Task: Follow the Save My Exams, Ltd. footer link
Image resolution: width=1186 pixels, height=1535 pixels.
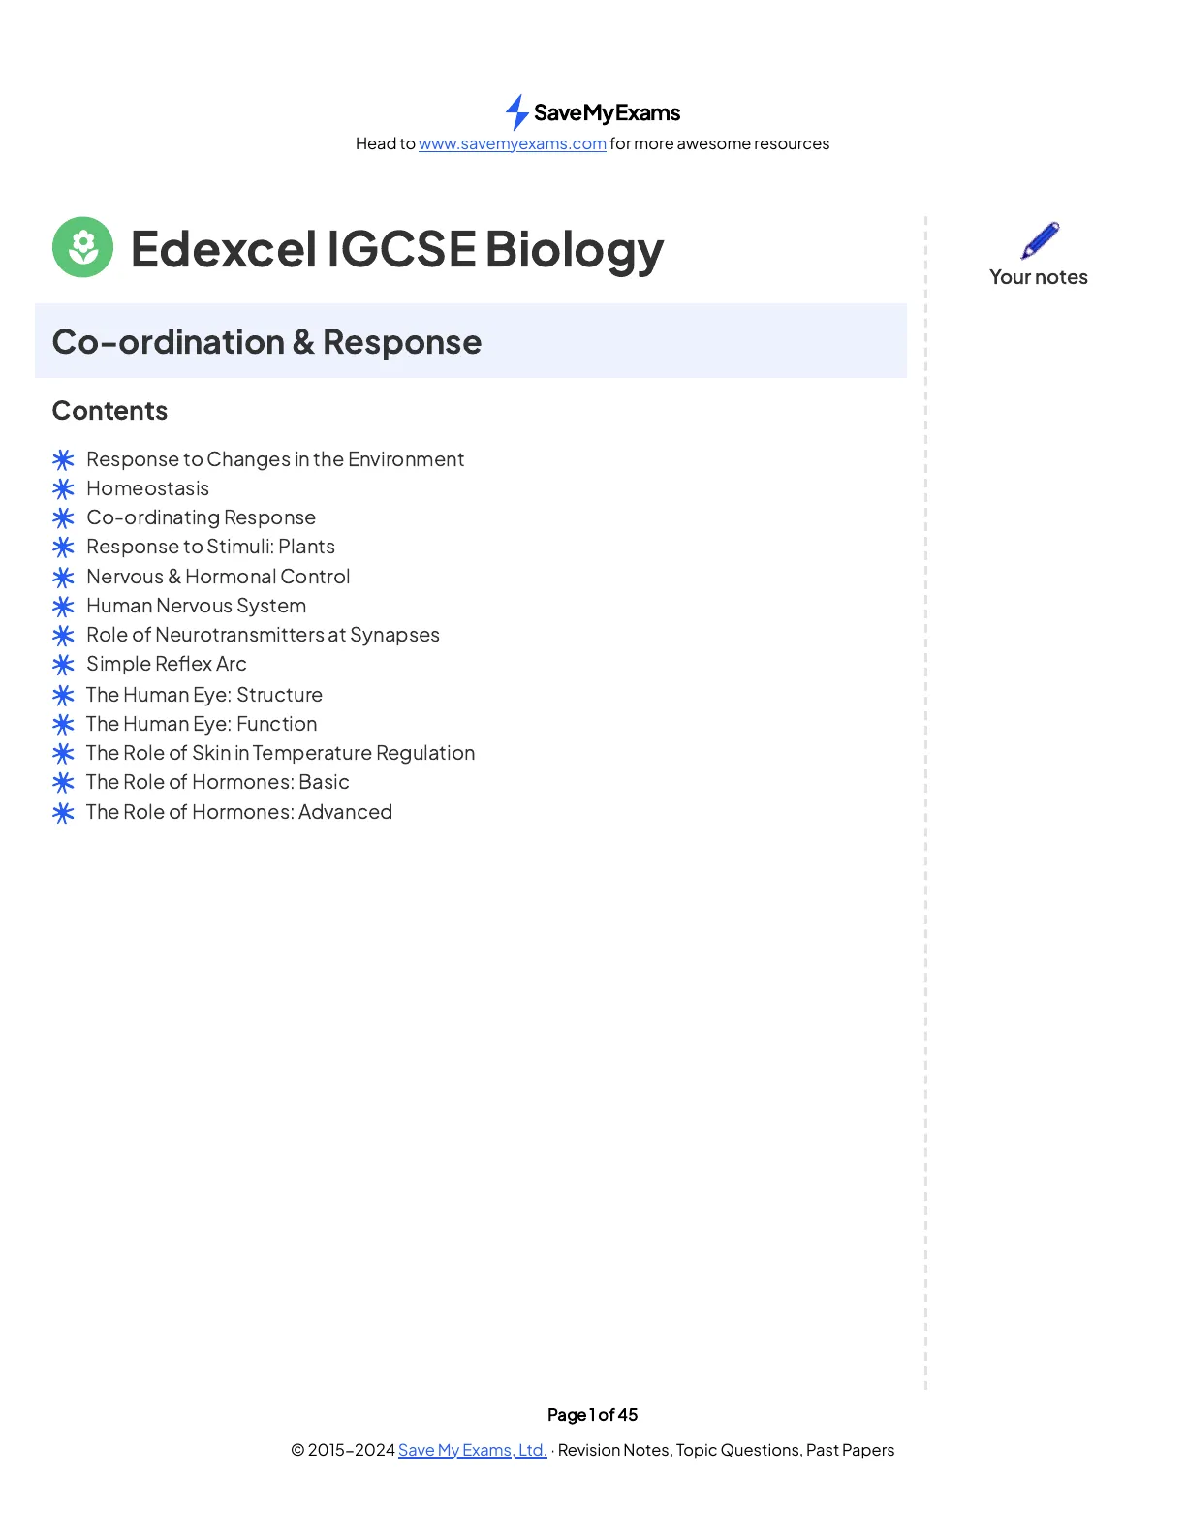Action: coord(472,1450)
